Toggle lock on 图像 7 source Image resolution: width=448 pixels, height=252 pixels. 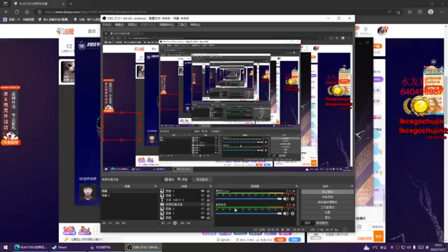coord(208,195)
